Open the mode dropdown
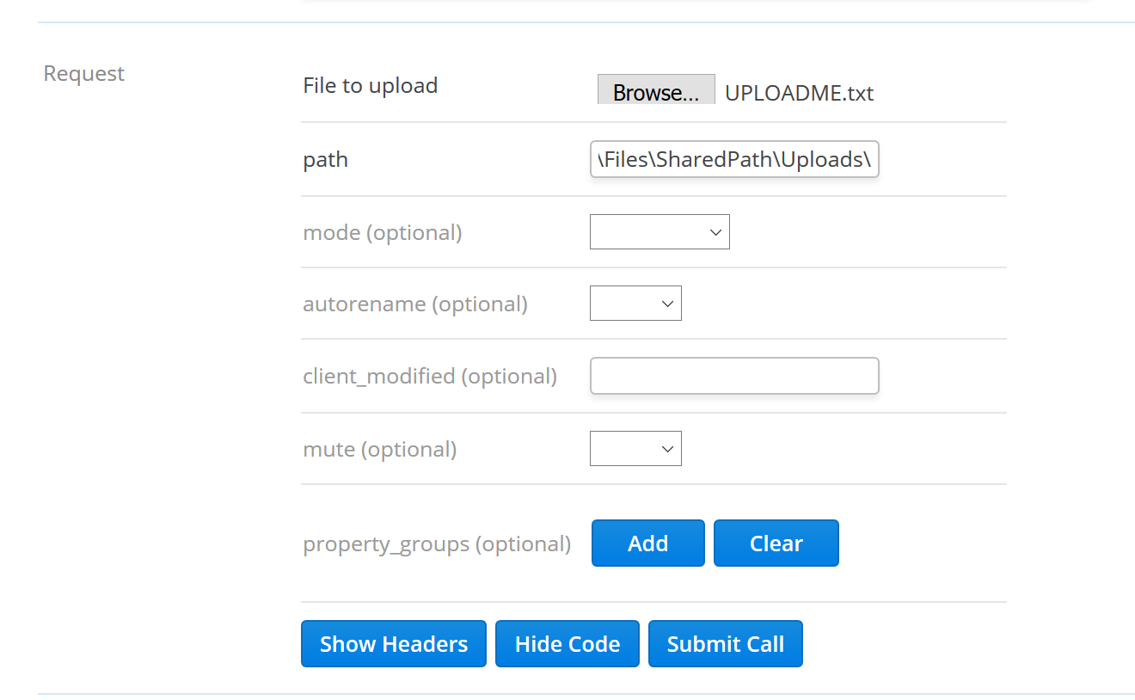This screenshot has height=700, width=1135. 660,232
